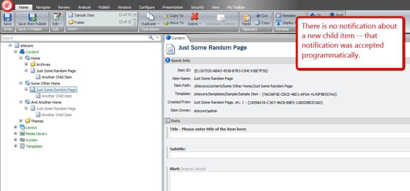Click the Save then Publish button
This screenshot has width=410, height=191.
pyautogui.click(x=32, y=20)
